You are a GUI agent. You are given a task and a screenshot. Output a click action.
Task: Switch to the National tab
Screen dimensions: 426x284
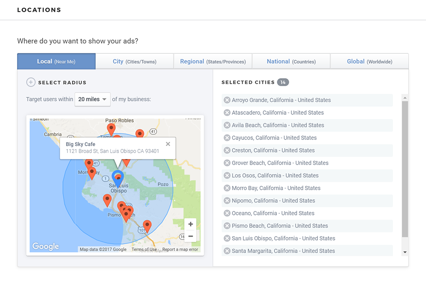click(x=291, y=61)
